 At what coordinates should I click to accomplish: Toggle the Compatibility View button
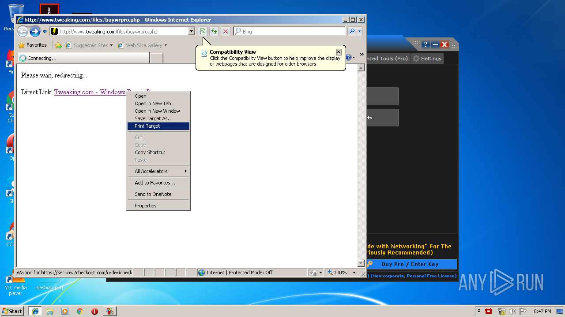pos(203,31)
